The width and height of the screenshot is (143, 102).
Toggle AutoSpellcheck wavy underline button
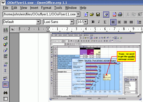[5, 84]
